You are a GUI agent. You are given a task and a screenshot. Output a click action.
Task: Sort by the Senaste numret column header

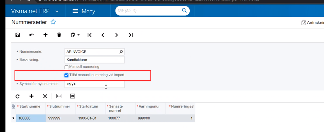coord(120,108)
